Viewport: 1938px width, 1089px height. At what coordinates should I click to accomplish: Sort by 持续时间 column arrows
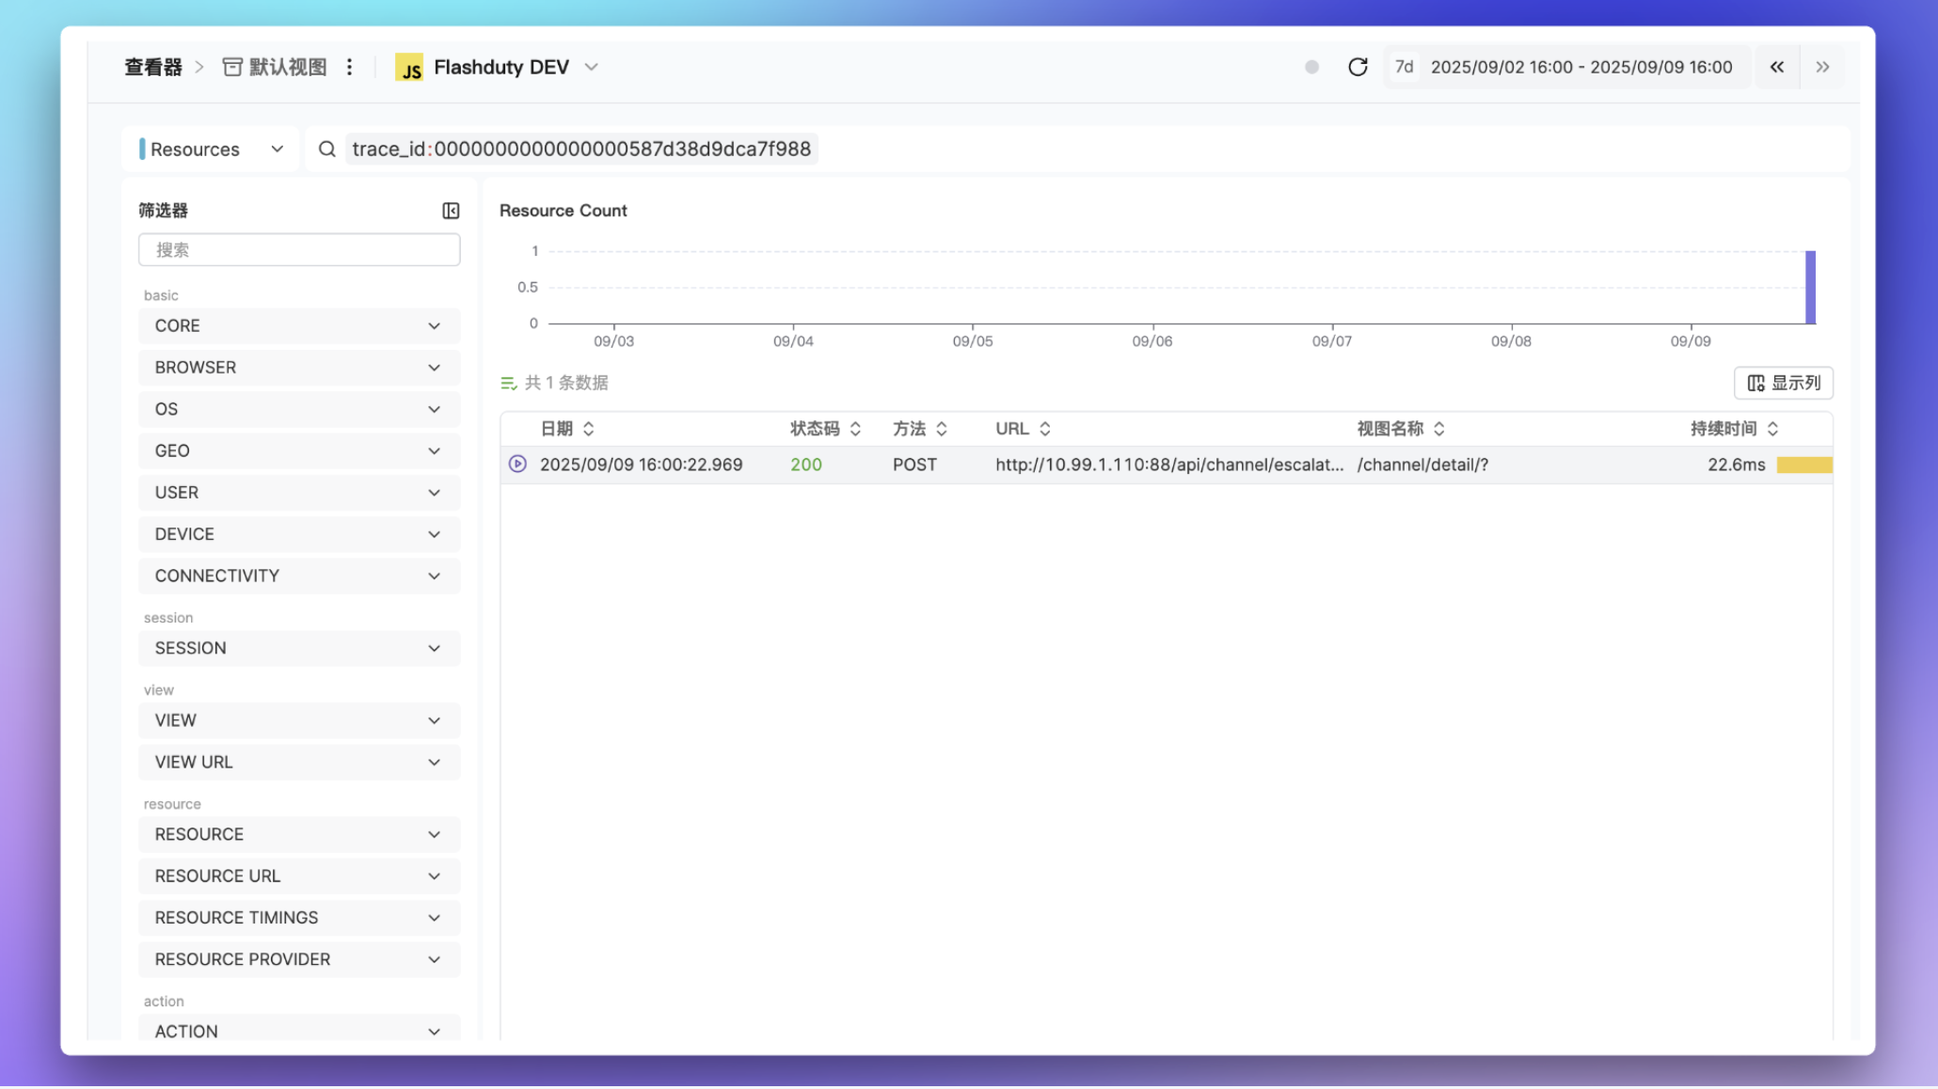tap(1772, 429)
